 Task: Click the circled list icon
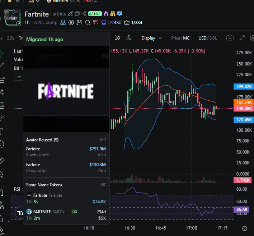click(71, 23)
